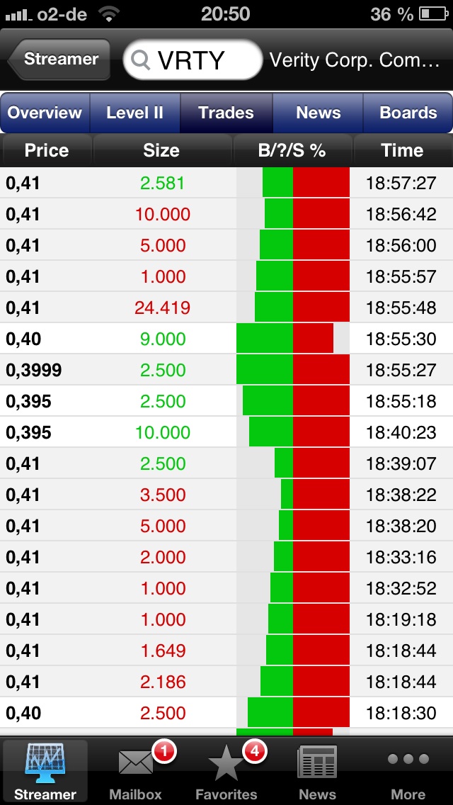The image size is (453, 805).
Task: Tap the Streamer chart icon in bottom bar
Action: point(45,763)
